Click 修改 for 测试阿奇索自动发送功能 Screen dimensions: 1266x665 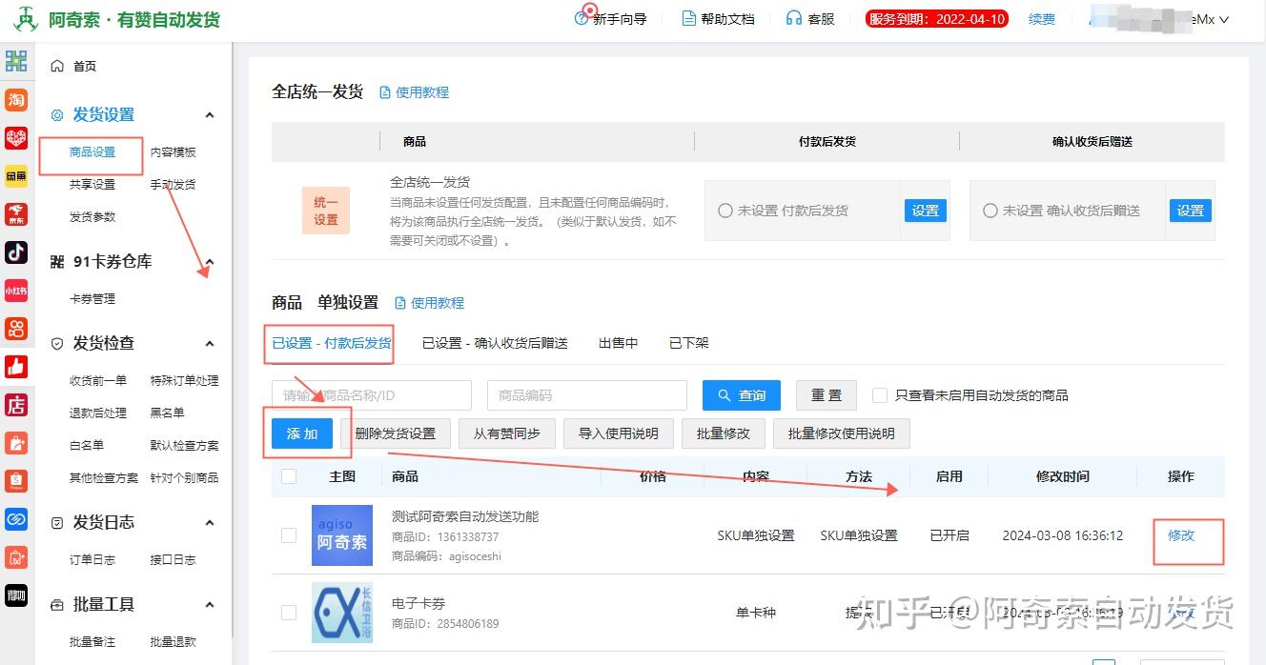tap(1181, 535)
